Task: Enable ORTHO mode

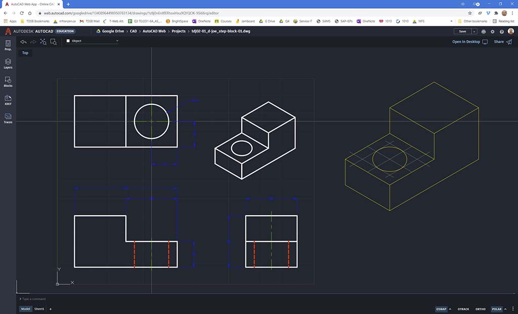Action: (480, 309)
